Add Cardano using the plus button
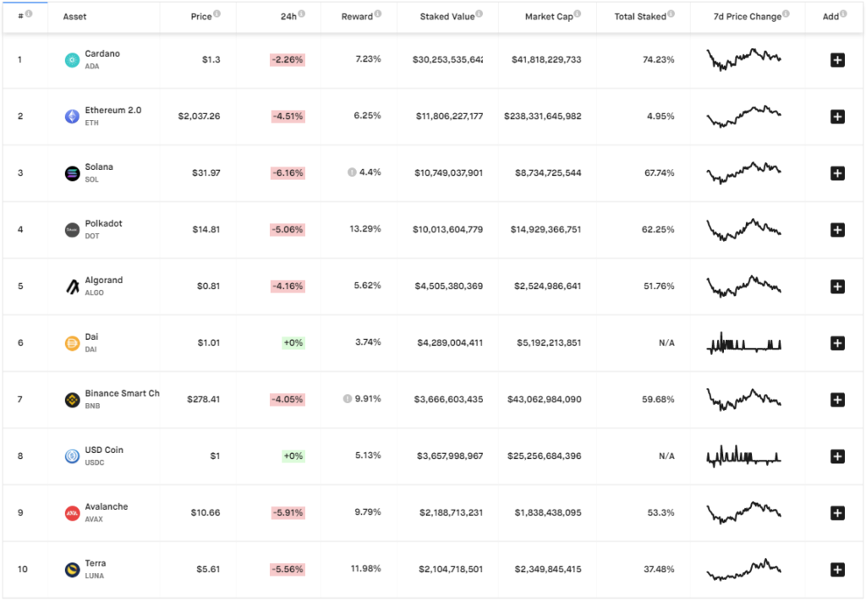Viewport: 866px width, 601px height. [x=837, y=60]
